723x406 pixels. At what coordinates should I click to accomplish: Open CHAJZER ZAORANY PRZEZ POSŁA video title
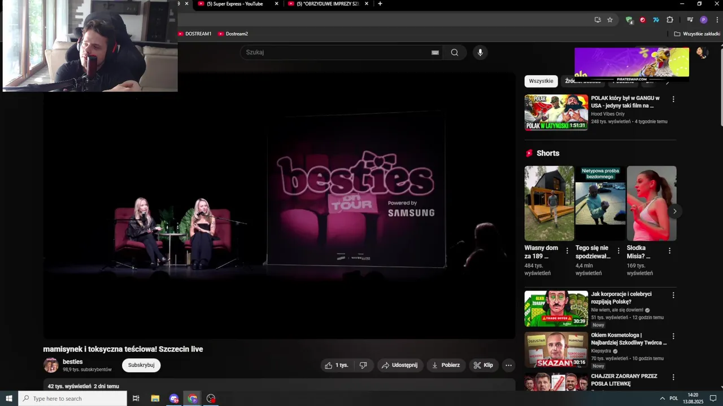coord(624,380)
